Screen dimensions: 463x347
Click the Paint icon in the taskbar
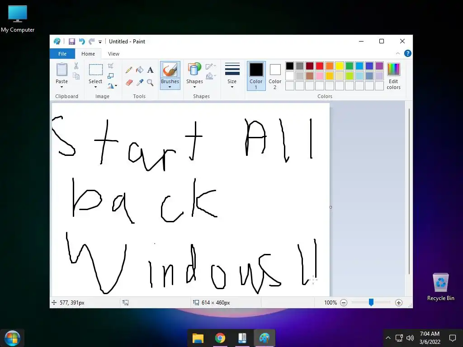pos(264,338)
